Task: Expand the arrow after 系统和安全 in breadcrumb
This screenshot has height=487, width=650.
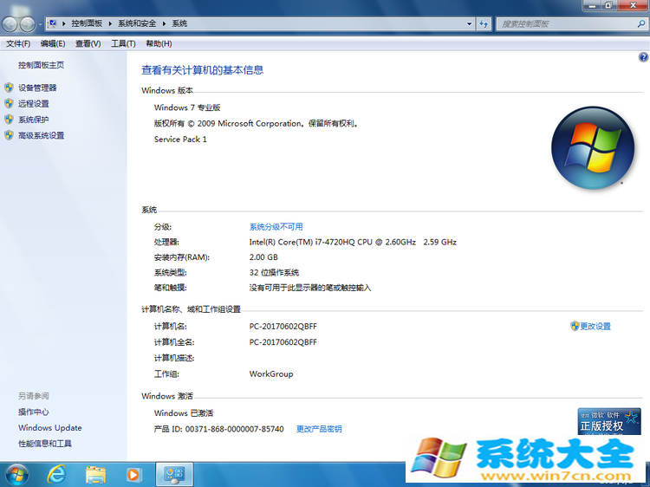Action: [166, 24]
